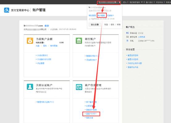This screenshot has height=123, width=171.
Task: Click 重置登录密码 link
Action: pyautogui.click(x=133, y=55)
